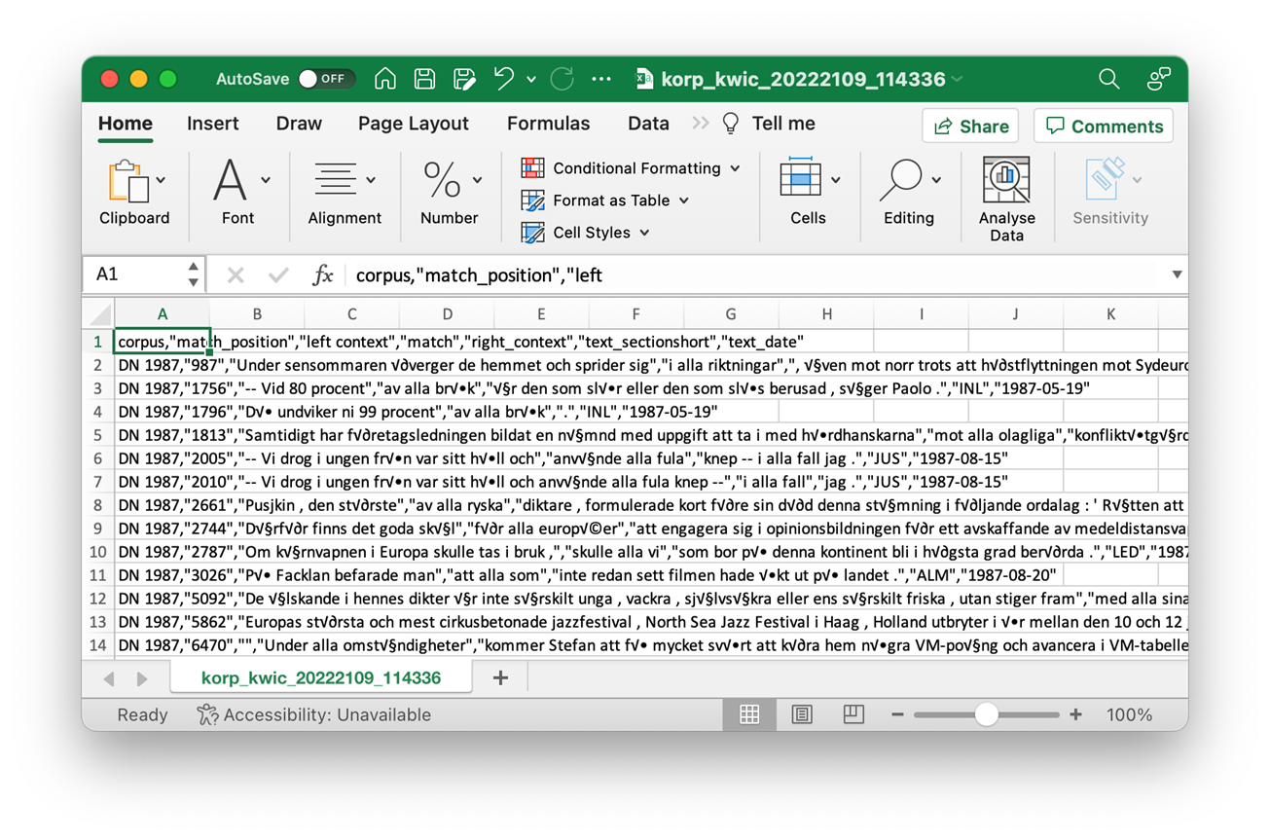The height and width of the screenshot is (839, 1270).
Task: Click Accessibility: Unavailable status
Action: (314, 714)
